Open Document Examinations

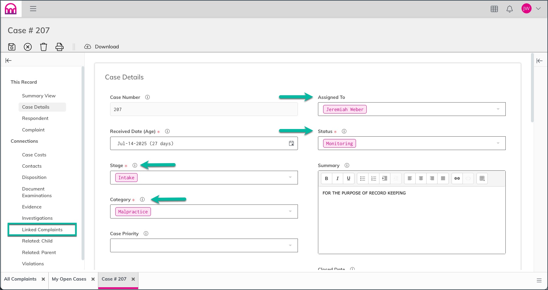(x=37, y=192)
